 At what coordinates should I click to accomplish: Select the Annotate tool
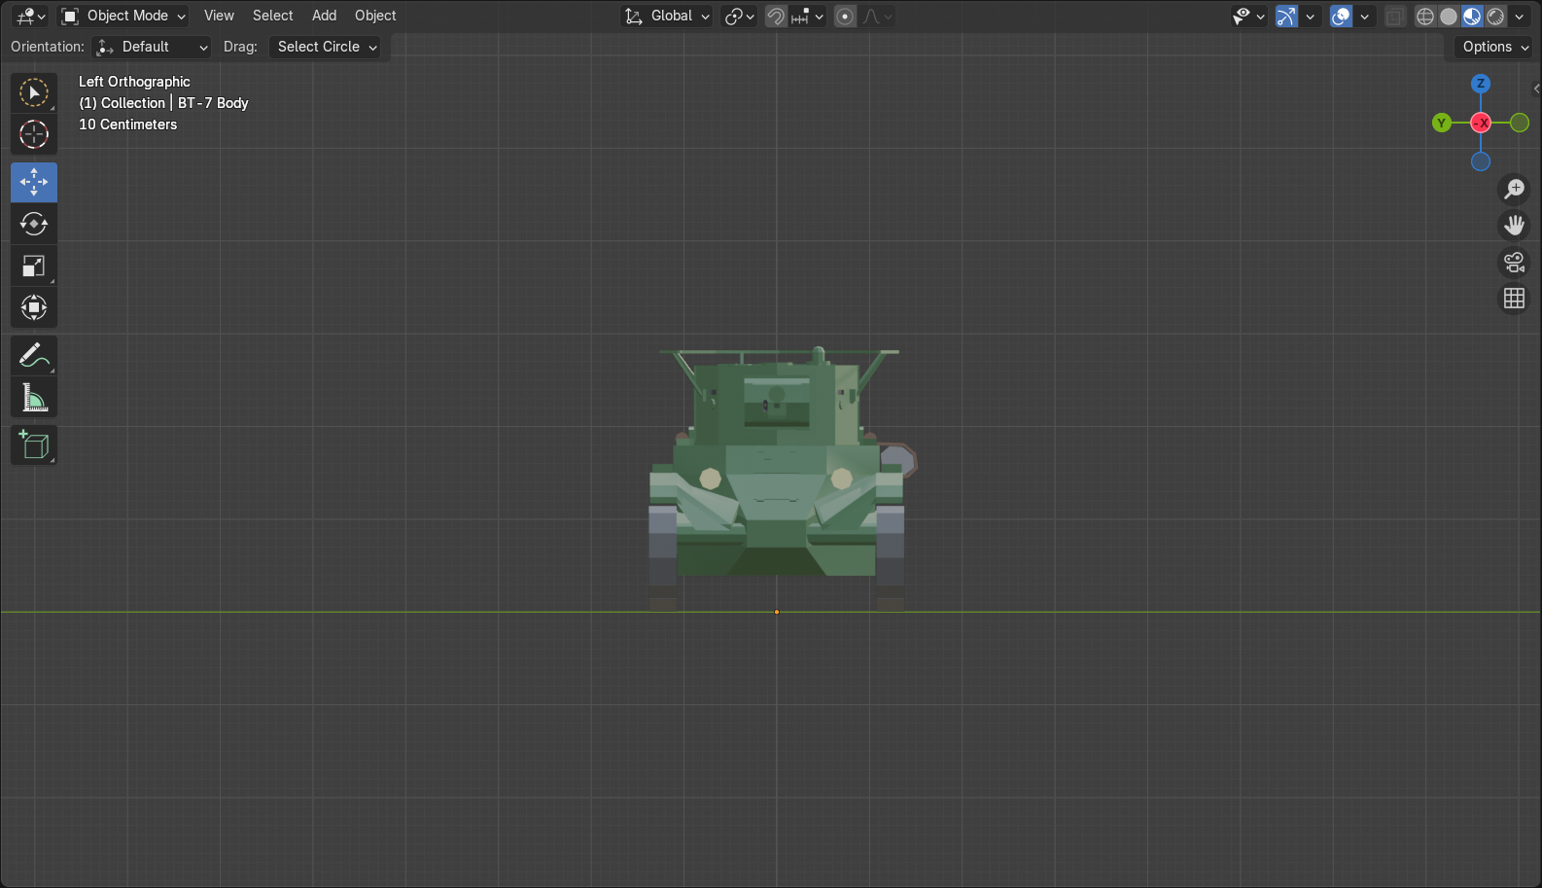click(x=34, y=356)
